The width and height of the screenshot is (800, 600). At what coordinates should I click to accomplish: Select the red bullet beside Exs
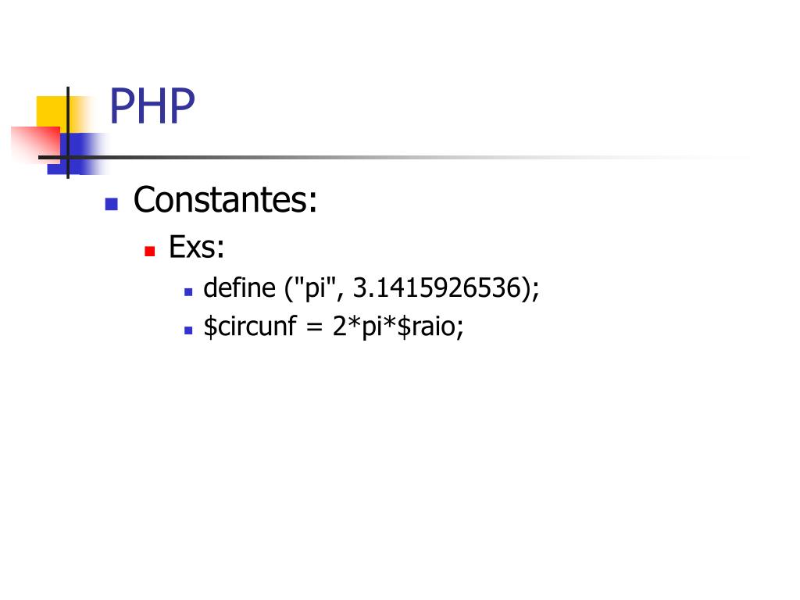pos(149,251)
